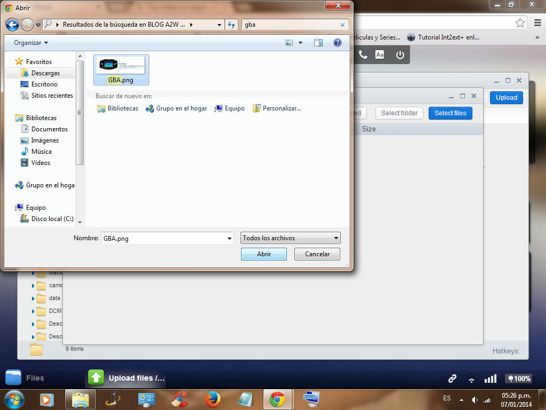Click the refresh address arrows button
Viewport: 546px width, 410px height.
(x=231, y=25)
